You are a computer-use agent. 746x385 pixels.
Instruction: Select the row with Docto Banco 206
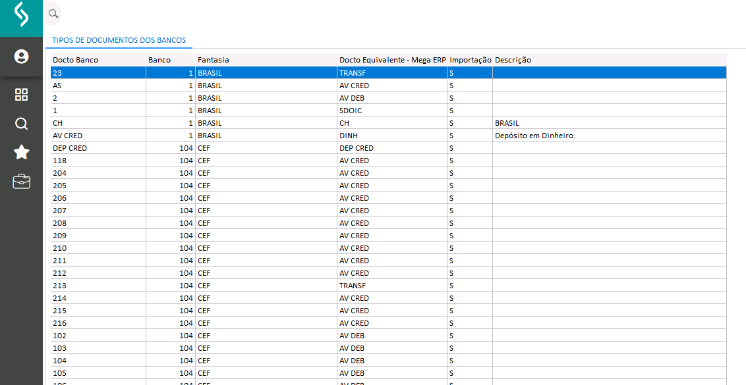389,198
